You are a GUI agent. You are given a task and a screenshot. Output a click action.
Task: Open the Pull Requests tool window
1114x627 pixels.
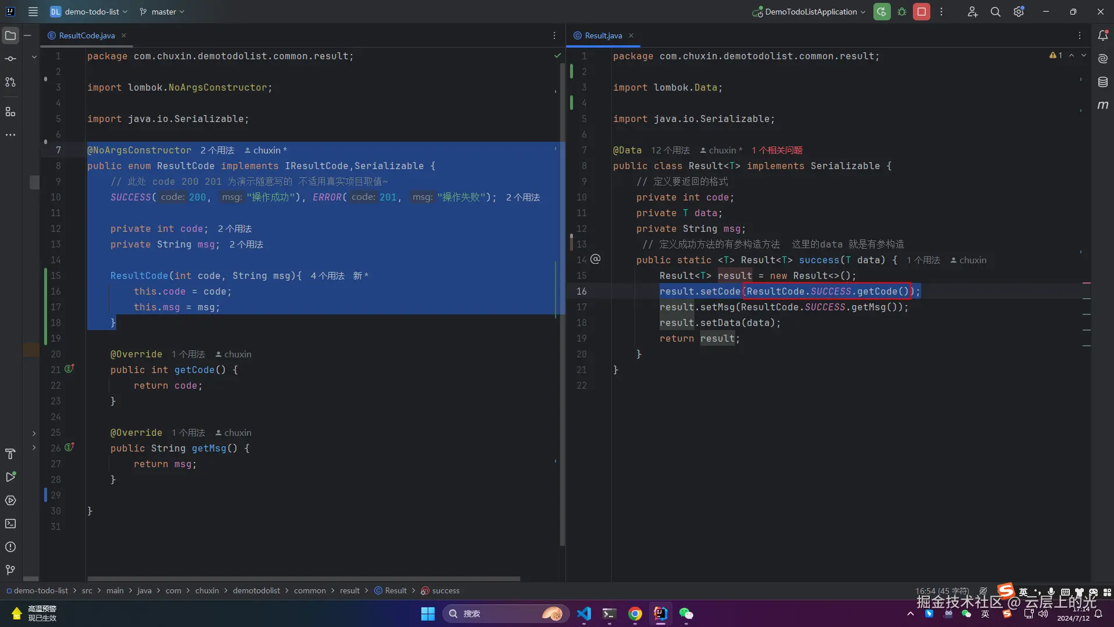click(x=10, y=82)
